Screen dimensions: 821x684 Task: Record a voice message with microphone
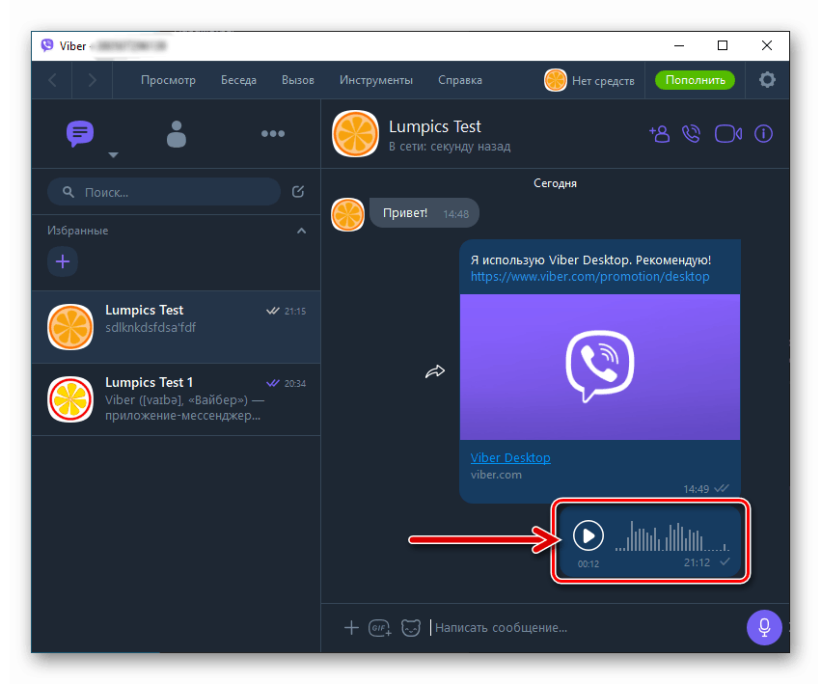click(x=764, y=627)
